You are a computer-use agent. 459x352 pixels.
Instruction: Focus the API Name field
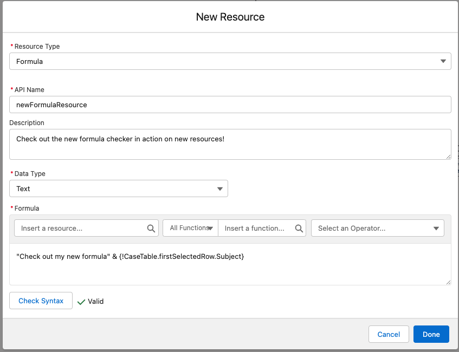pyautogui.click(x=230, y=105)
